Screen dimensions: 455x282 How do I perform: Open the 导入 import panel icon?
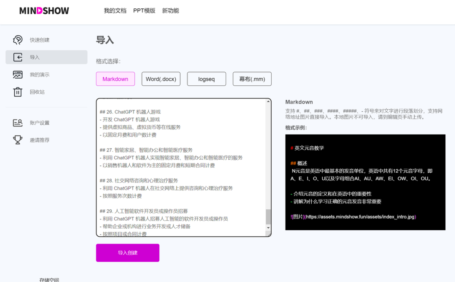[x=17, y=57]
